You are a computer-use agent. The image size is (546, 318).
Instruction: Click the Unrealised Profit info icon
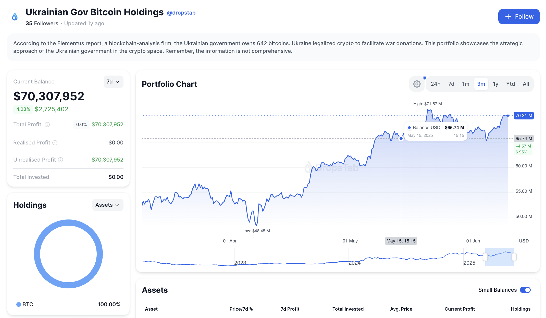(60, 160)
